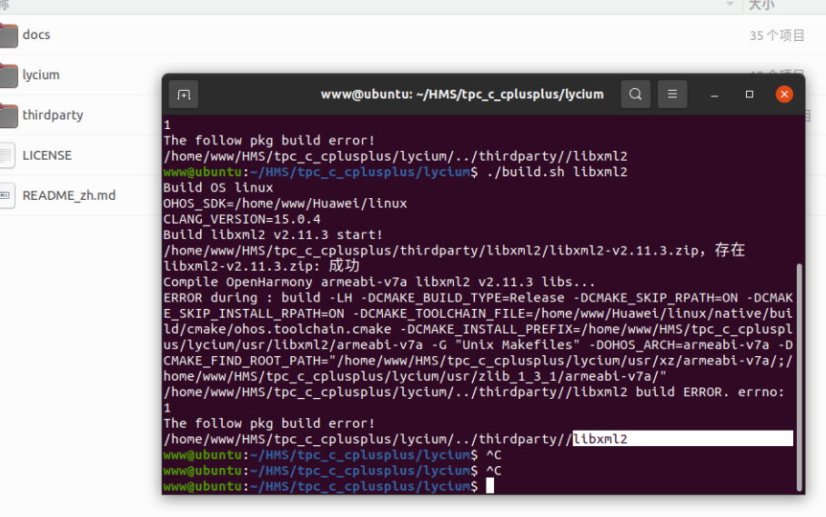The height and width of the screenshot is (517, 826).
Task: Click 'Build libxml2 v2.11.3 start!' line
Action: coord(273,234)
